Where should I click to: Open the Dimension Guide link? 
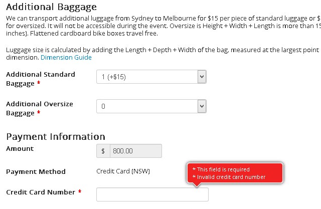(x=66, y=58)
